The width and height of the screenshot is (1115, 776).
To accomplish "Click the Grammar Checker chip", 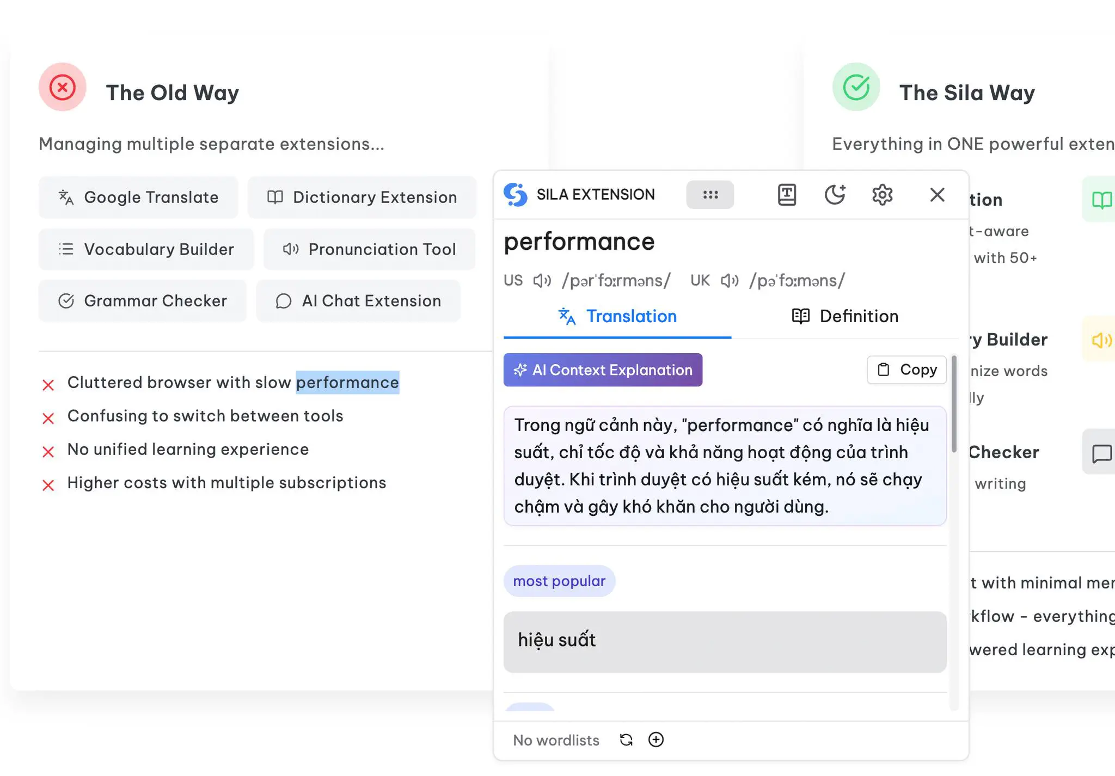I will (x=143, y=301).
